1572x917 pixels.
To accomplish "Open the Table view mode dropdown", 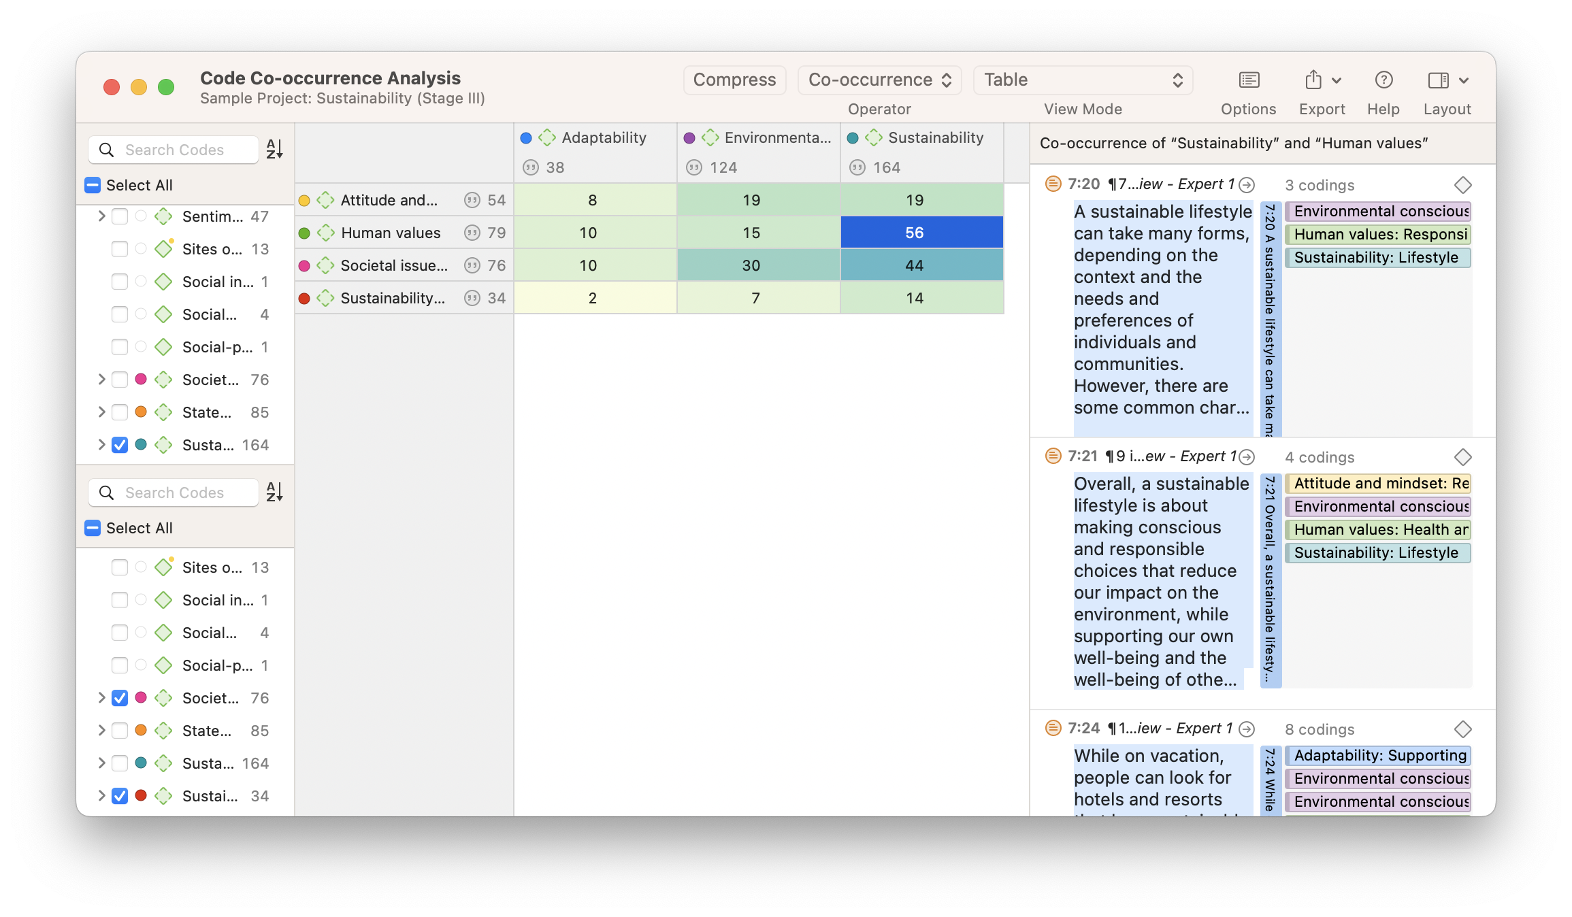I will point(1082,80).
